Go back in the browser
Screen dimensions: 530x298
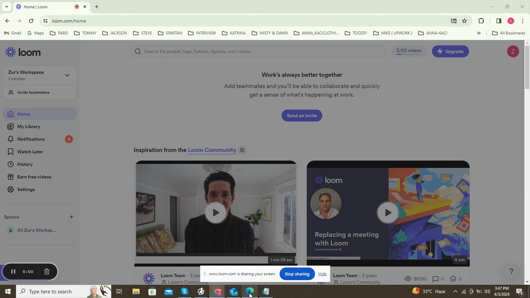(x=7, y=21)
